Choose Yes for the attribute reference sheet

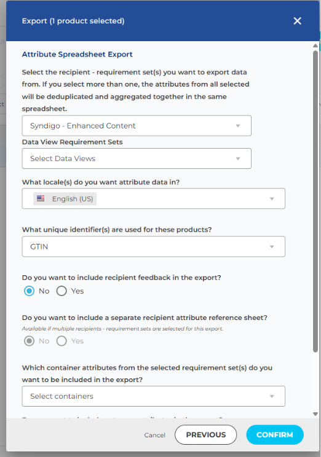tap(61, 341)
